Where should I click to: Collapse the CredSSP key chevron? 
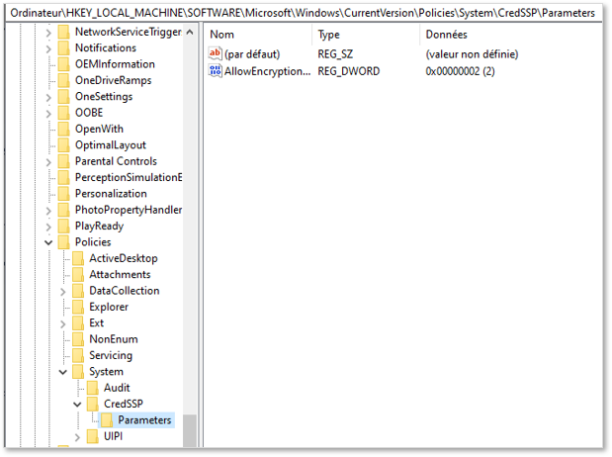[77, 405]
